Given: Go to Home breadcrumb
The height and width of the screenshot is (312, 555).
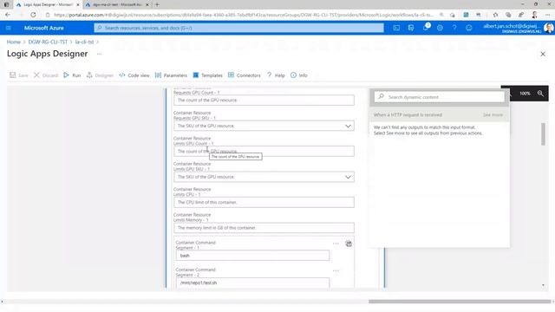Looking at the screenshot, I should [14, 42].
